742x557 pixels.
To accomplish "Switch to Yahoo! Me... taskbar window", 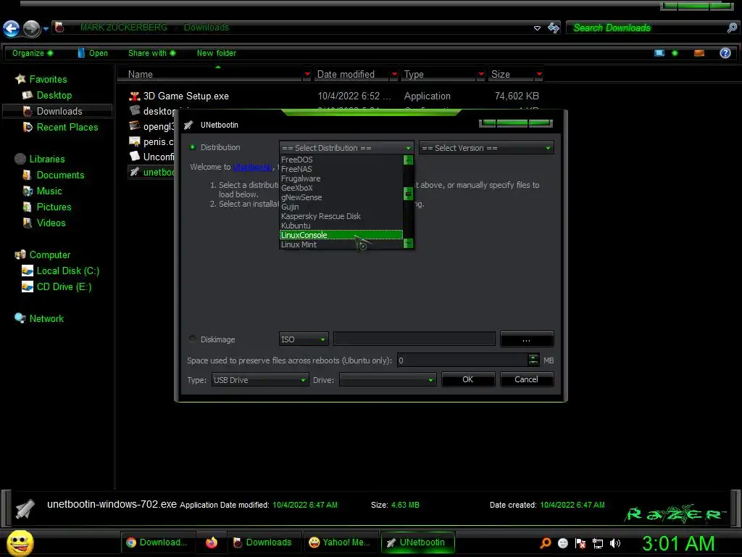I will pos(339,542).
